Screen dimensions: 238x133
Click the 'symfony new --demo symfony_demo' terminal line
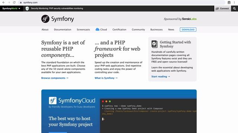[122, 106]
